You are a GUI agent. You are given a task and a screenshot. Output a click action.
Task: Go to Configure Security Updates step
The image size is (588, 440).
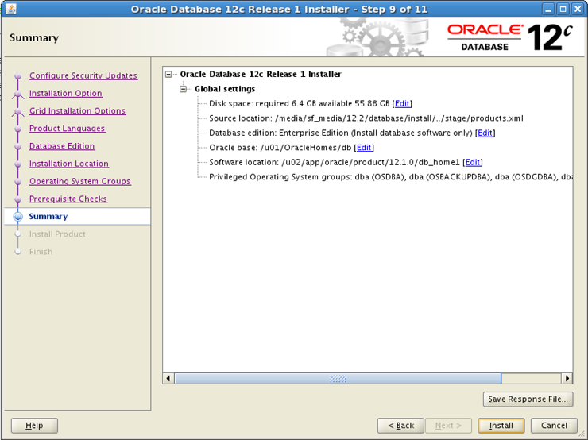[x=83, y=75]
